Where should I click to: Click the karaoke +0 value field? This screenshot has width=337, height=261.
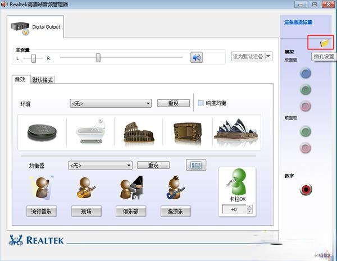234,209
